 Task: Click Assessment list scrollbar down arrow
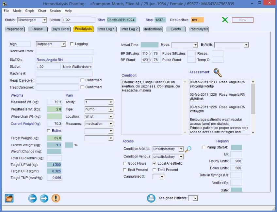tap(253, 133)
